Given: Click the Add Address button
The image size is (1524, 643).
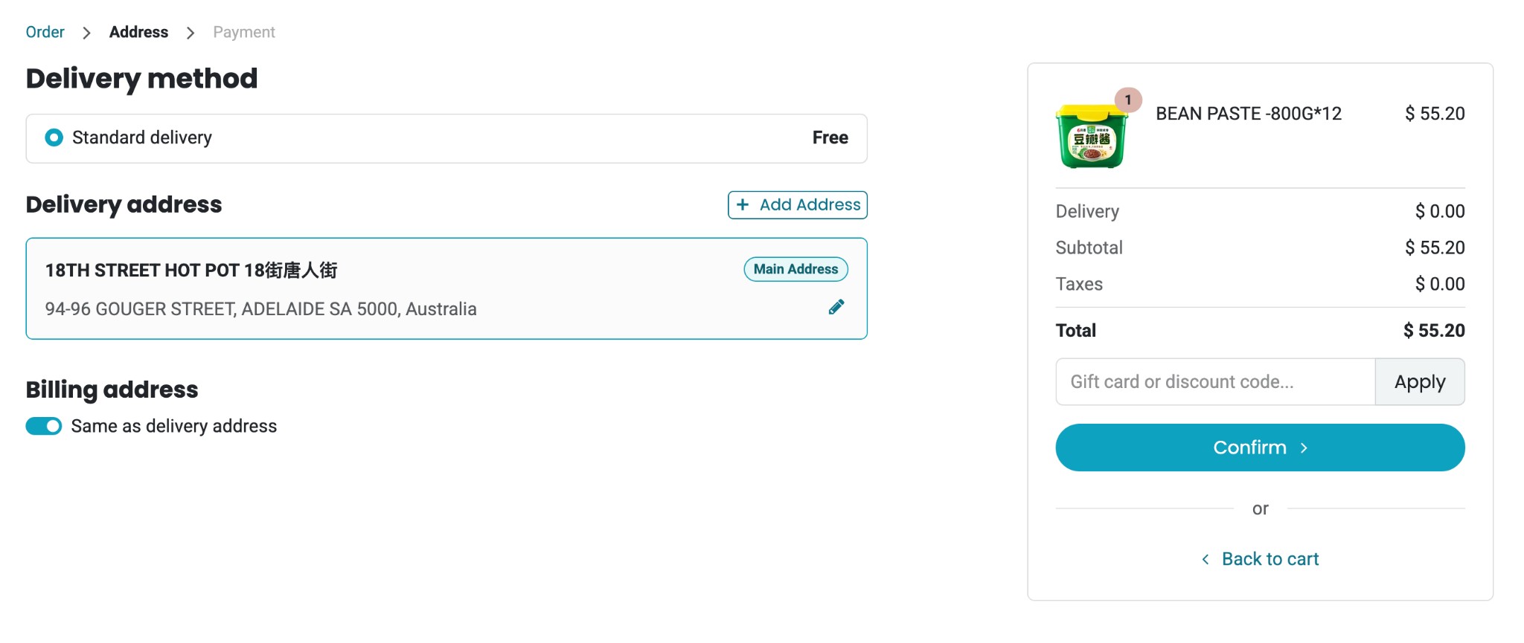Looking at the screenshot, I should pyautogui.click(x=798, y=204).
